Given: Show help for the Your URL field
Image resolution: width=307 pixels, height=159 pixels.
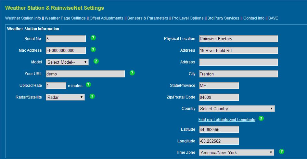Looking at the screenshot, I should [x=132, y=73].
